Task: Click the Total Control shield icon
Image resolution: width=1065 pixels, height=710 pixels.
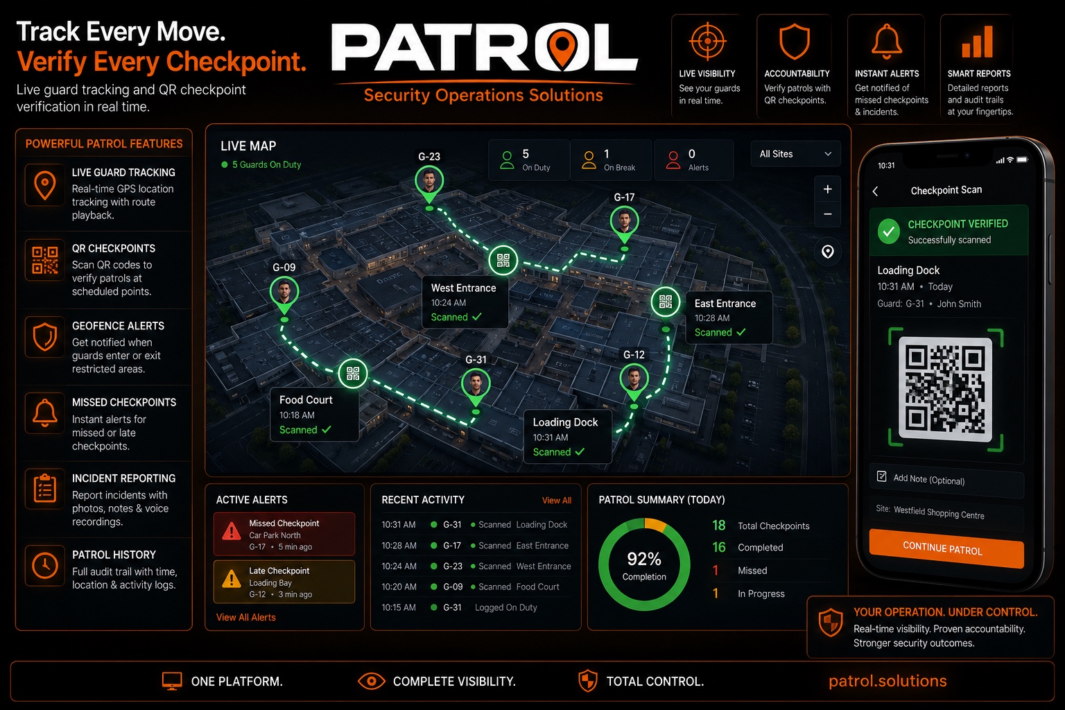Action: tap(588, 681)
